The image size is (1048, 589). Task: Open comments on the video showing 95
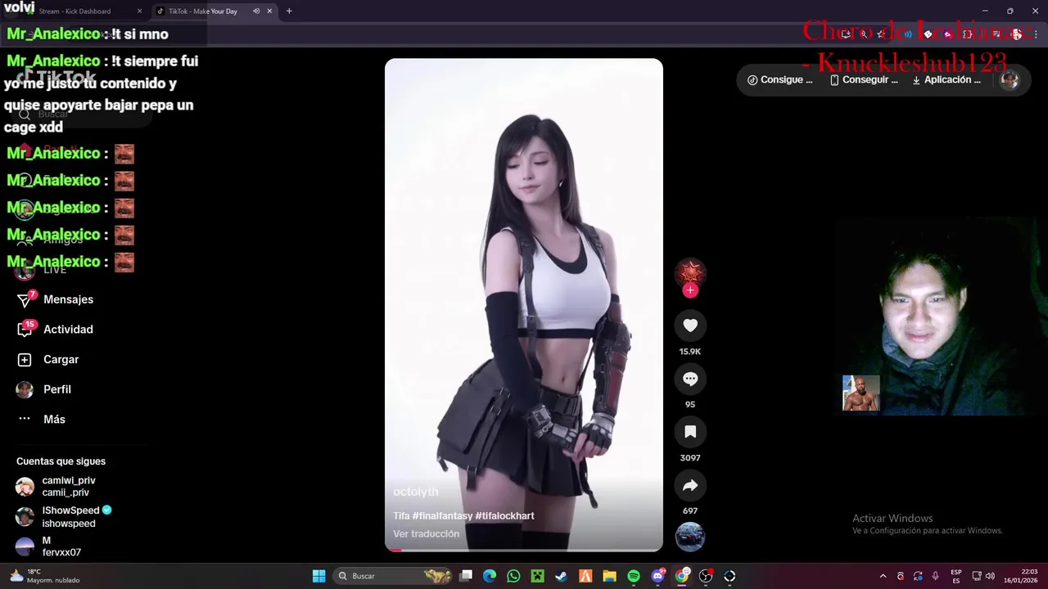(690, 379)
